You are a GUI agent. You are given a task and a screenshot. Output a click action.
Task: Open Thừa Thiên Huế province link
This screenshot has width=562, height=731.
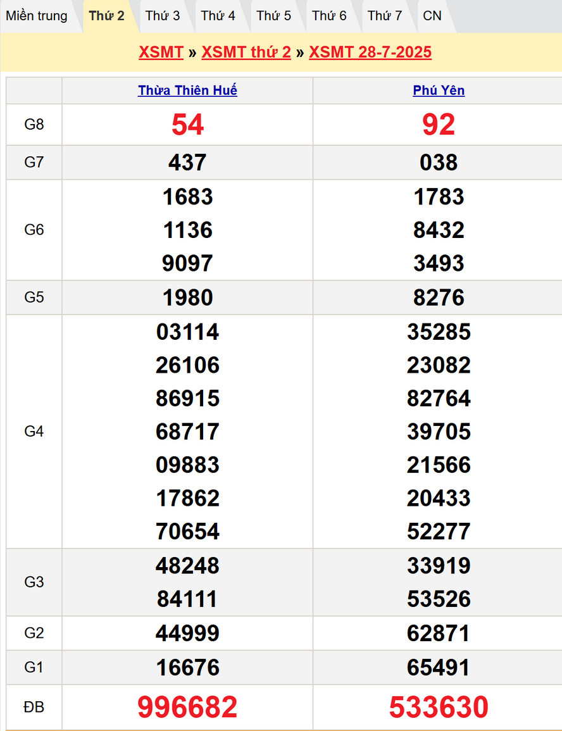187,91
